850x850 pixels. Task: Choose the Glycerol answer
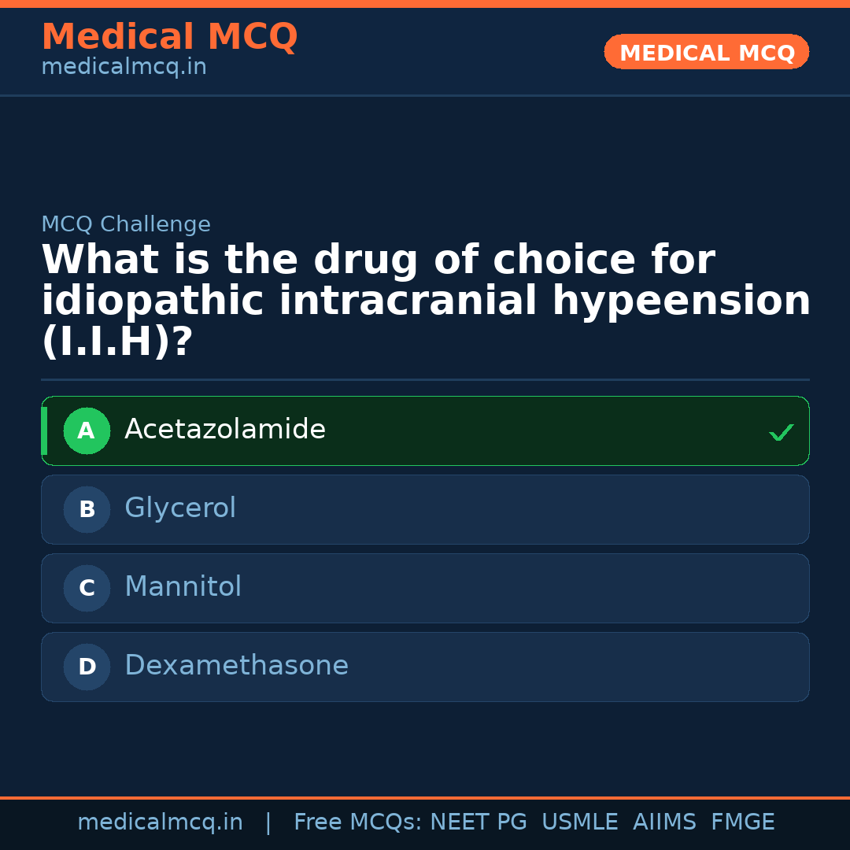(180, 508)
